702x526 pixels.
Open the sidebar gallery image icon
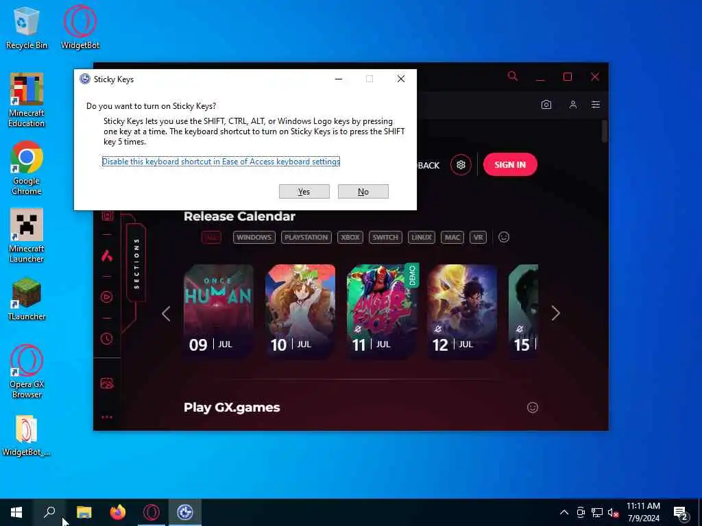[106, 384]
